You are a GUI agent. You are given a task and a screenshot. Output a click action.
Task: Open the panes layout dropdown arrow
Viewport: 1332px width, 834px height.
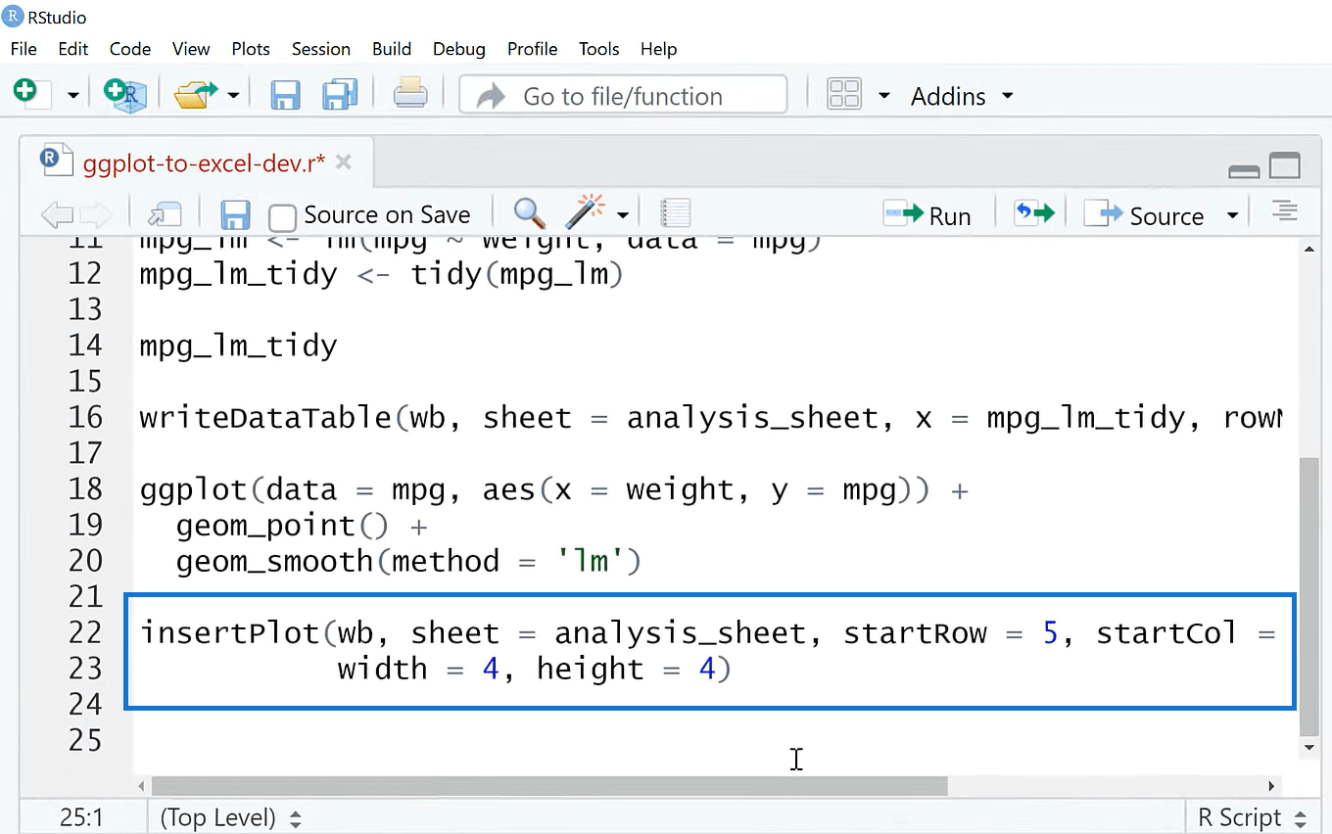tap(884, 96)
